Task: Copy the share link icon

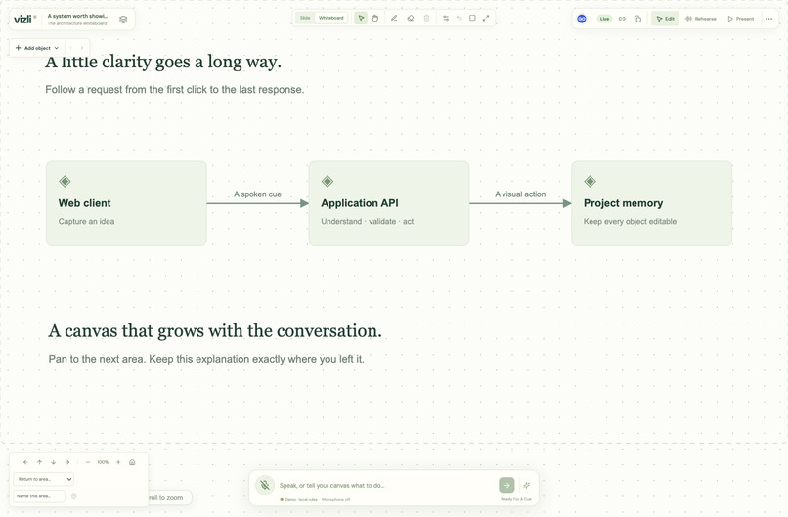Action: [622, 19]
